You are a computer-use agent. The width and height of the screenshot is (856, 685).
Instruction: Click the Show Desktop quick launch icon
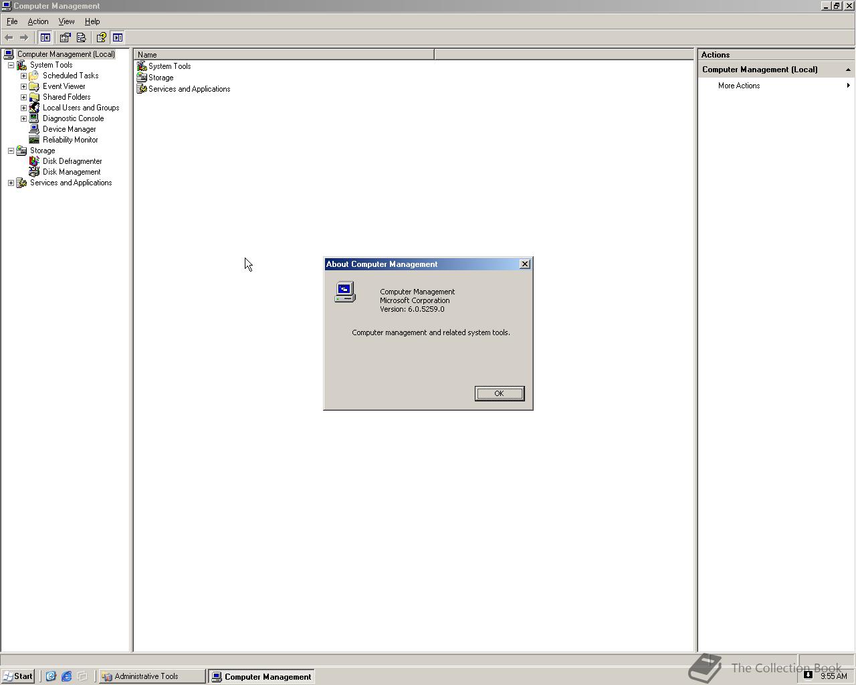pos(82,676)
